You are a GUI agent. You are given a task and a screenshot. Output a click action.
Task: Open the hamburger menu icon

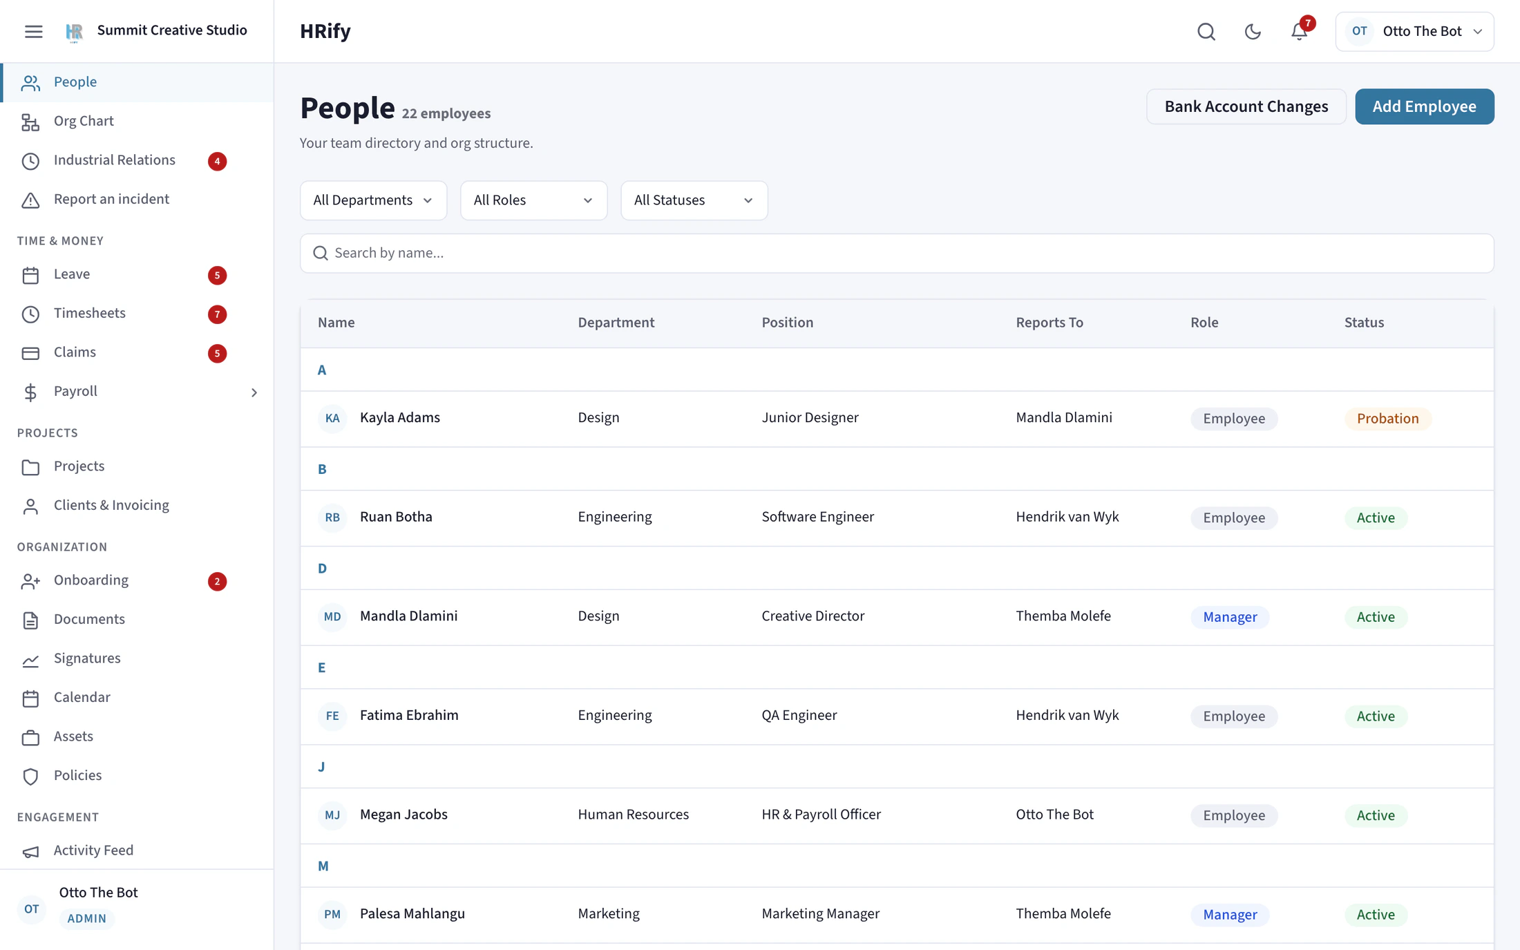[33, 31]
